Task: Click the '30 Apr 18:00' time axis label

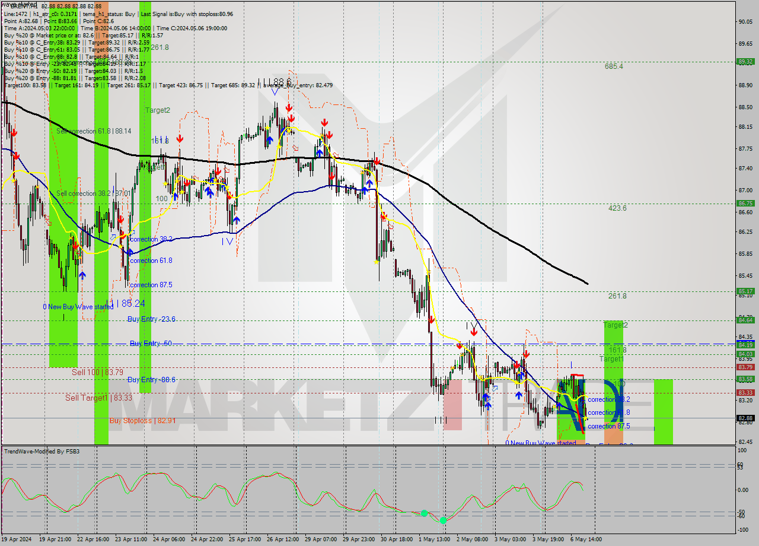Action: (x=397, y=540)
